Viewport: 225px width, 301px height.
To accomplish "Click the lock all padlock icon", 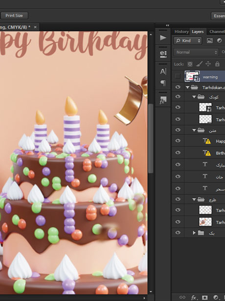I will (x=217, y=64).
